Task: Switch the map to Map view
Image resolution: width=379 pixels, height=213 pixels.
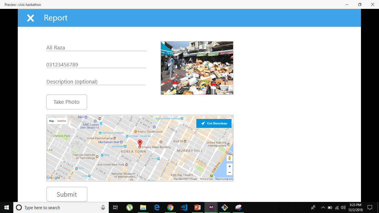Action: tap(52, 121)
